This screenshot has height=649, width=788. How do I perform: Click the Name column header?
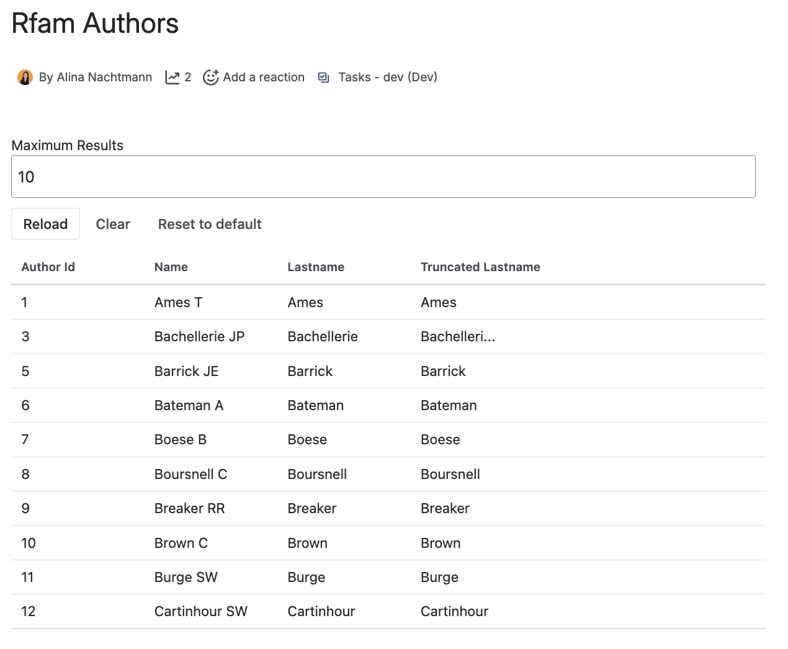point(171,267)
